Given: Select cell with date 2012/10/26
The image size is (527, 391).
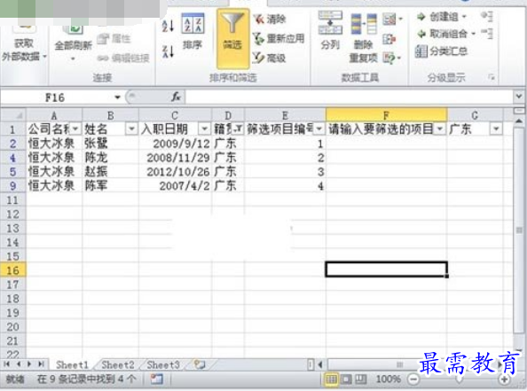Looking at the screenshot, I should click(175, 172).
